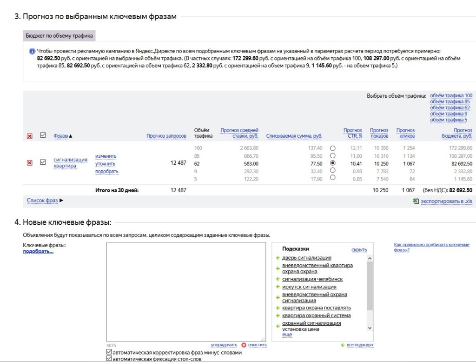Click green arrow next to дверь сигнализация
476x362 pixels.
click(278, 258)
